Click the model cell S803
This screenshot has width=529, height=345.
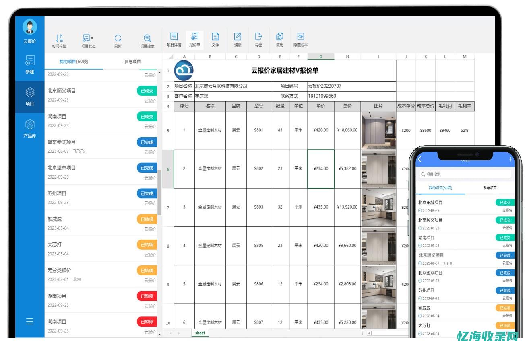point(258,207)
